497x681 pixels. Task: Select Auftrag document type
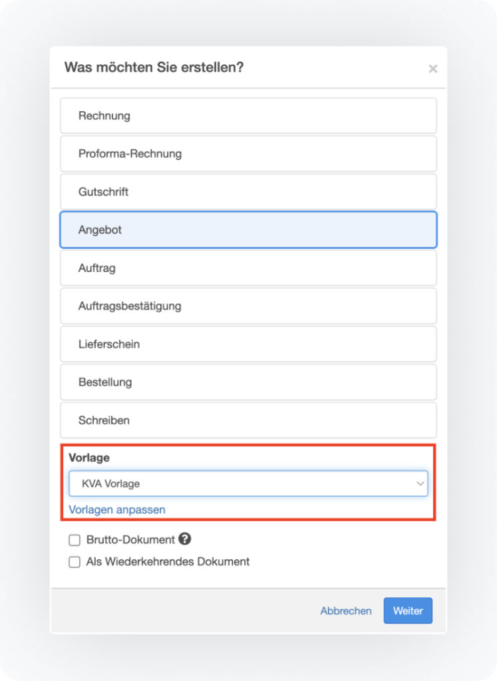point(248,268)
